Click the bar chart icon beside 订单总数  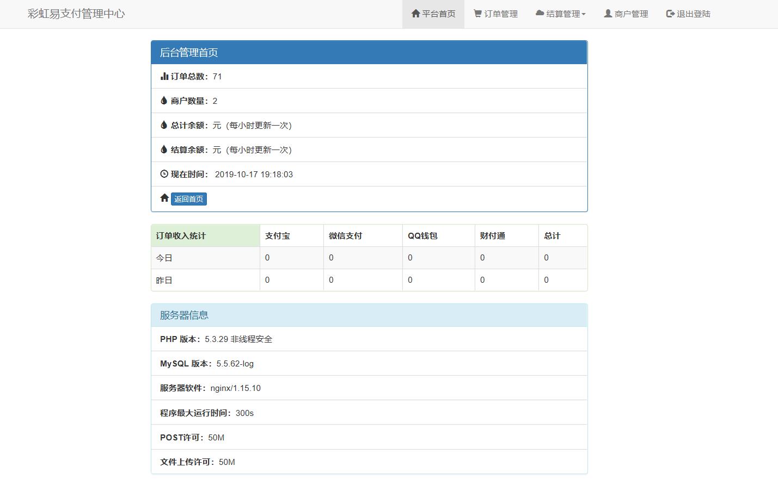tap(164, 76)
